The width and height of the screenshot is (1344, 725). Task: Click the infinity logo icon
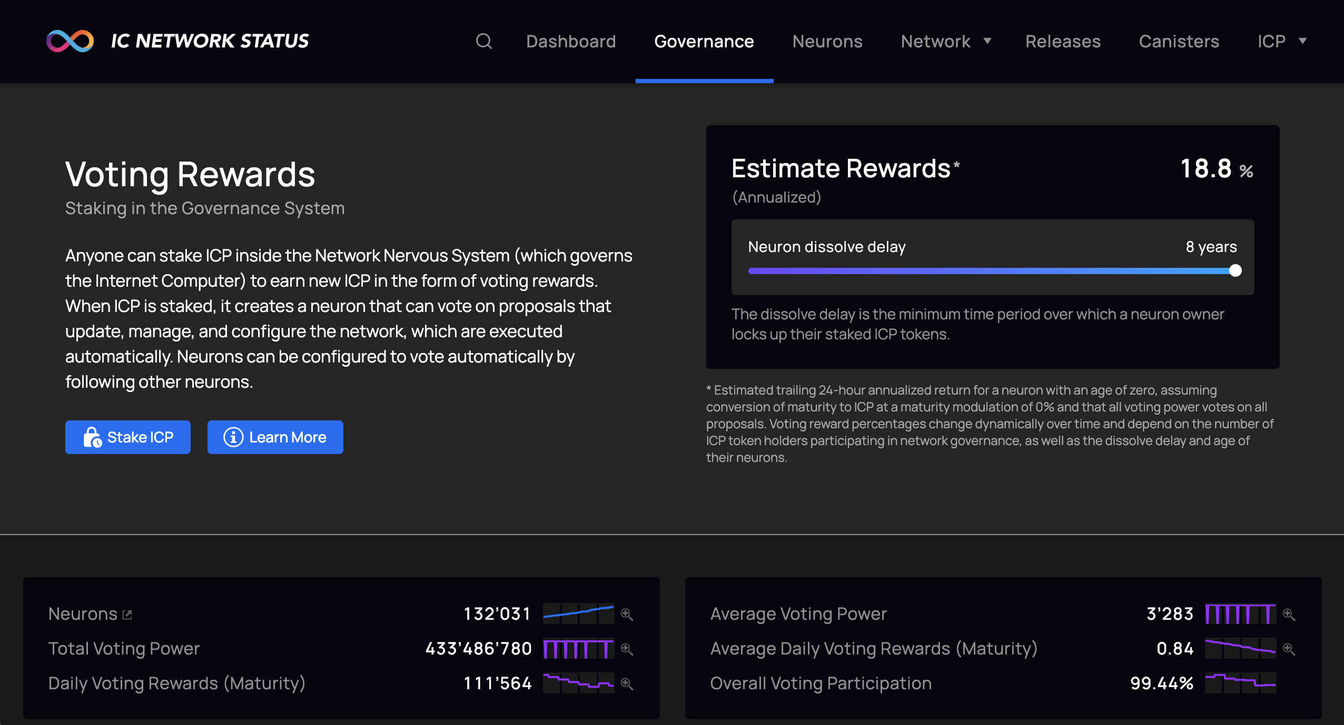(x=70, y=41)
